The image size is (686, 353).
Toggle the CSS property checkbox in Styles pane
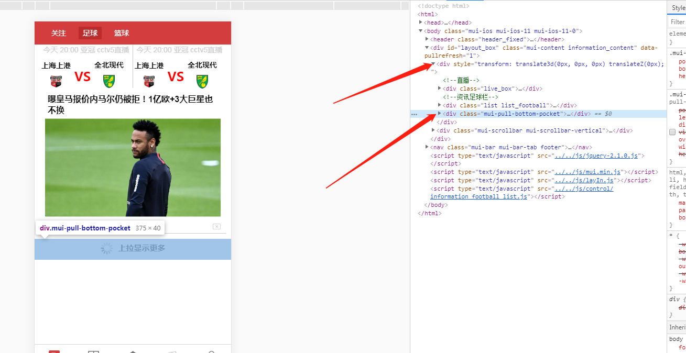[672, 133]
